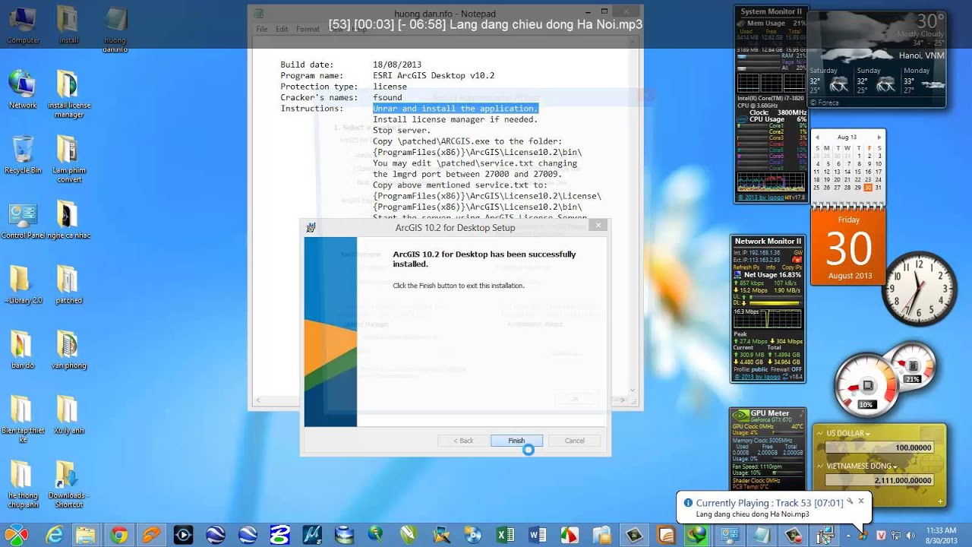Open the Edit menu in Notepad
This screenshot has height=547, width=972.
[x=282, y=29]
